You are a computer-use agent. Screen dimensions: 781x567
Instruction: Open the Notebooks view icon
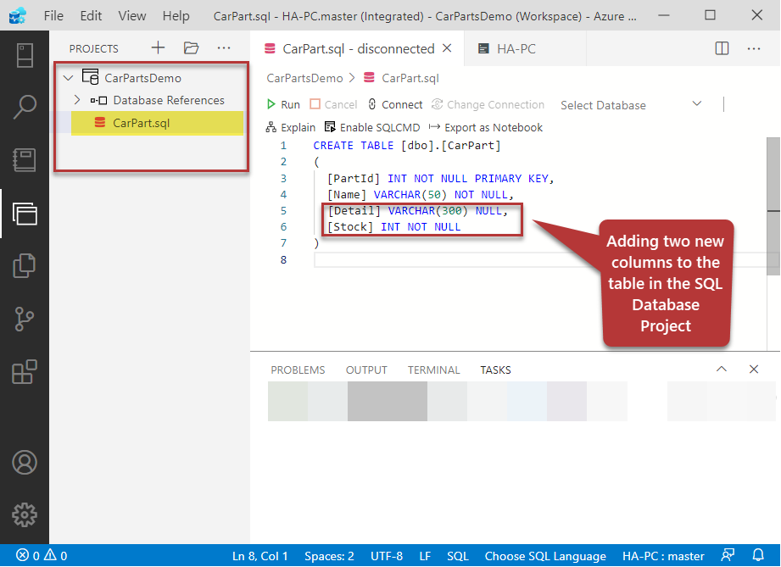point(25,160)
